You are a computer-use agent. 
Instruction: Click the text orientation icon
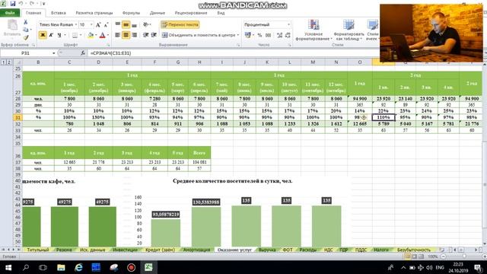(x=146, y=24)
